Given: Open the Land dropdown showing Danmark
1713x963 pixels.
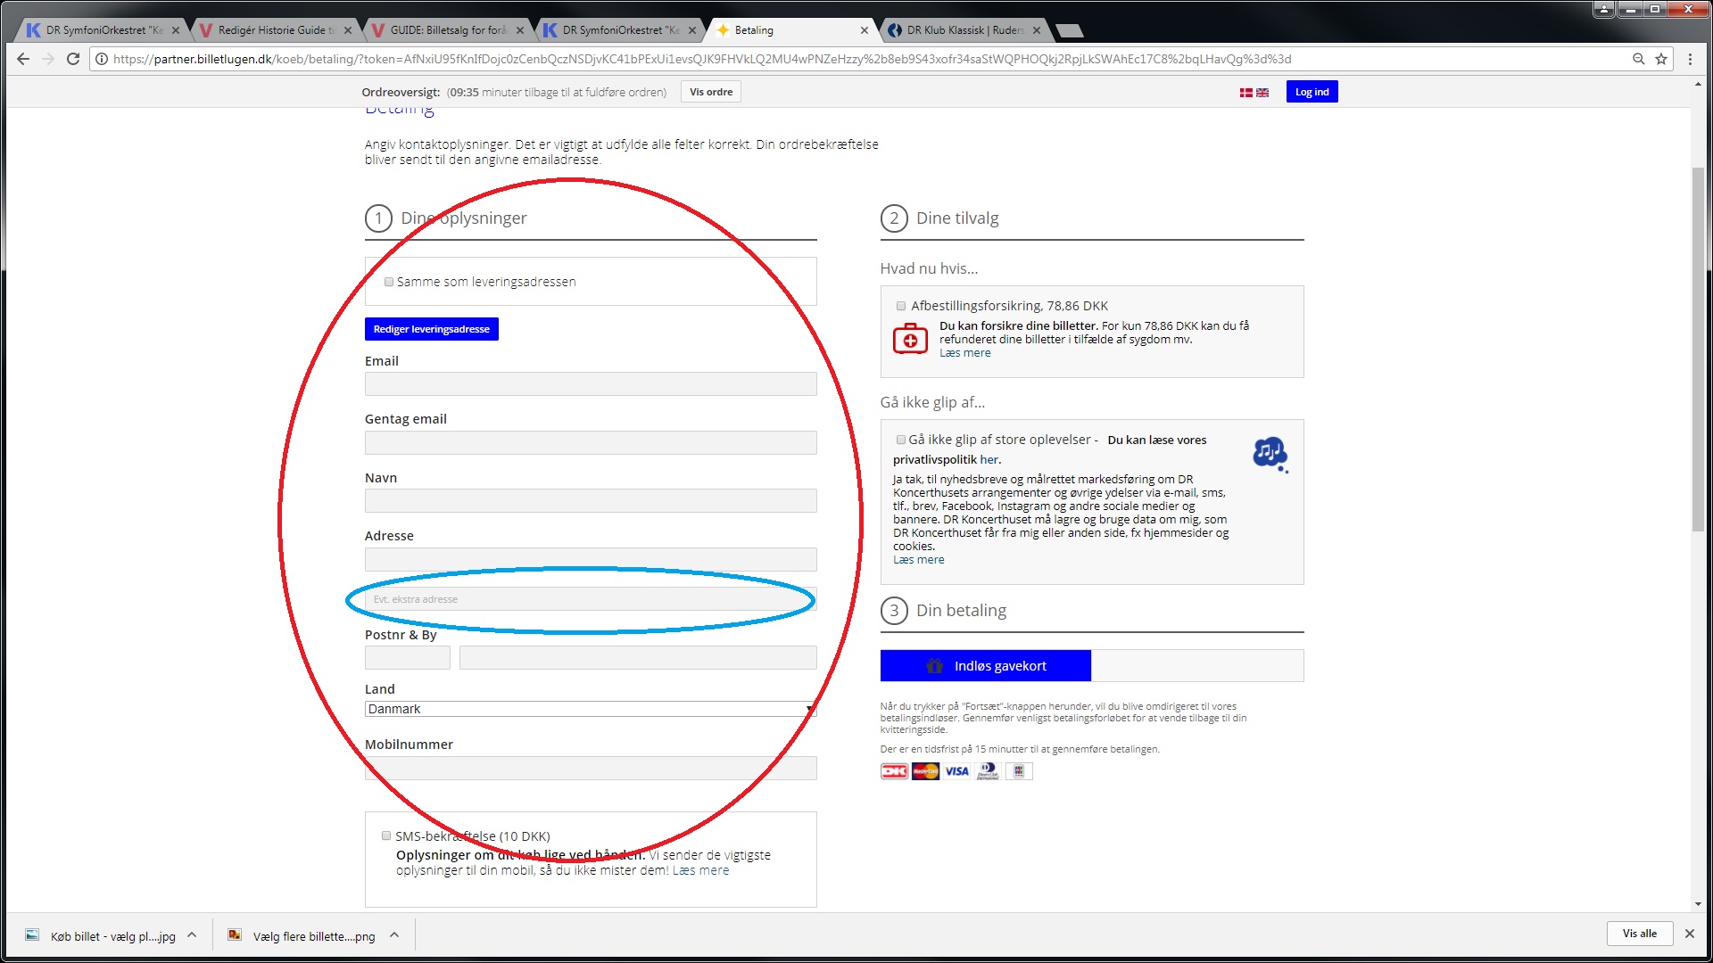Looking at the screenshot, I should click(590, 709).
